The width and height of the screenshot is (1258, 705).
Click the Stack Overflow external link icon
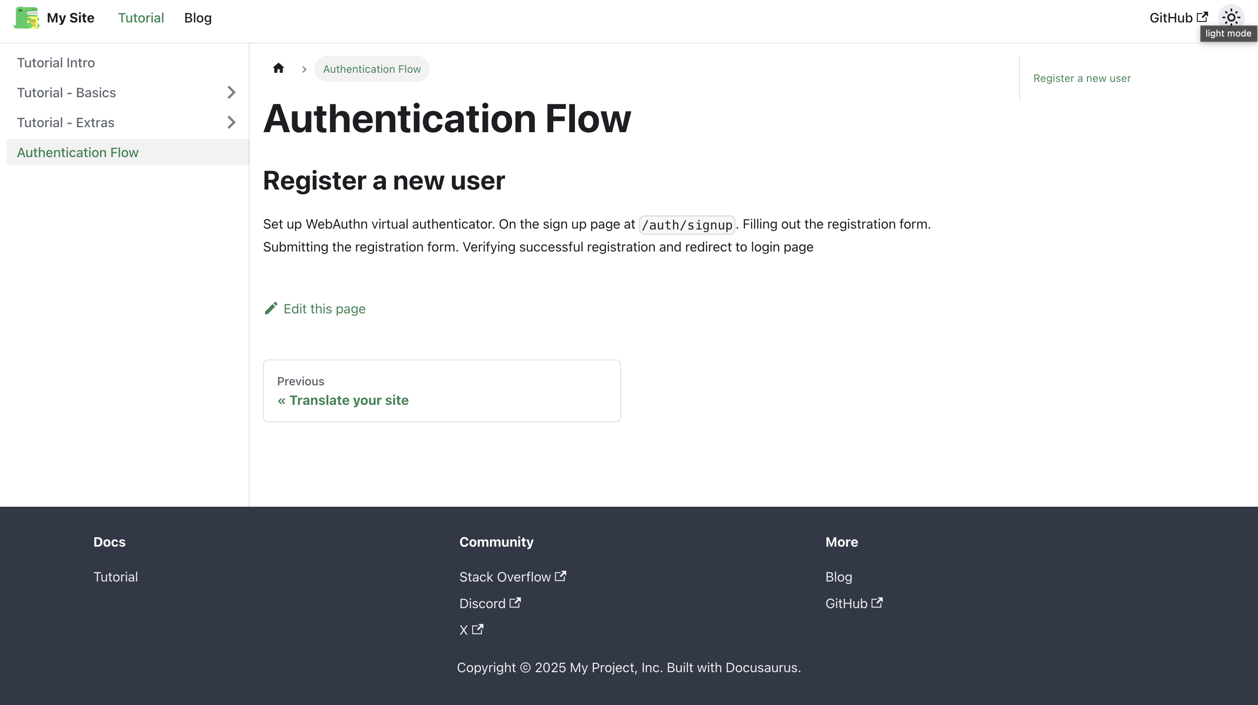click(560, 575)
